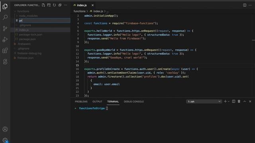Click the new file name input field
The height and width of the screenshot is (143, 255).
coord(45,20)
